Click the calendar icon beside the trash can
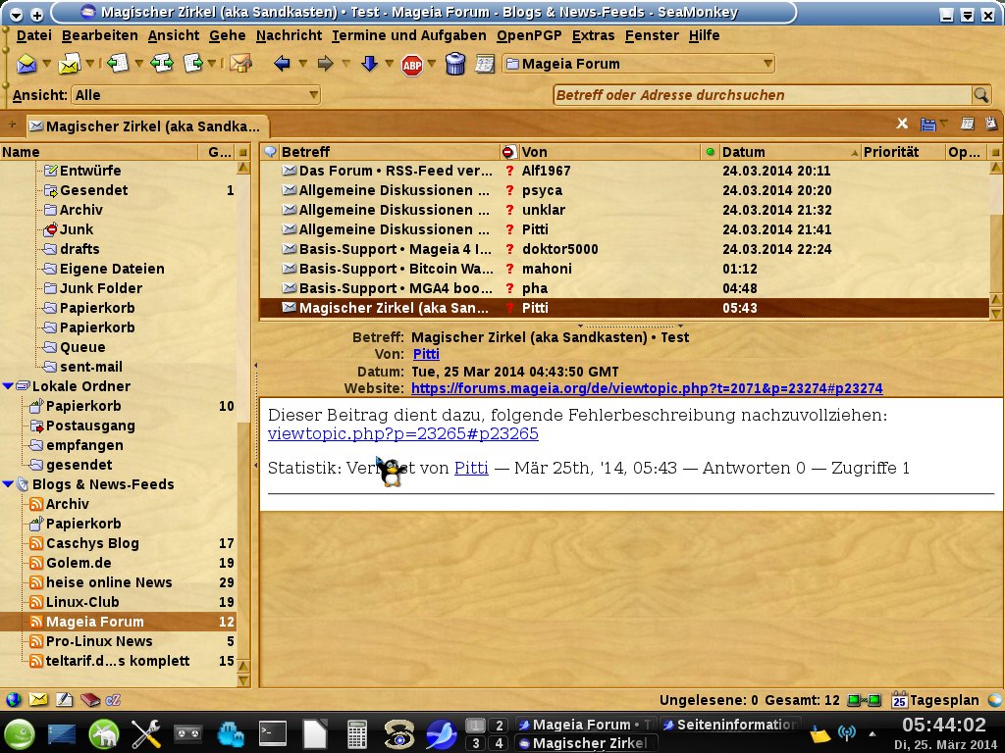 pos(485,64)
